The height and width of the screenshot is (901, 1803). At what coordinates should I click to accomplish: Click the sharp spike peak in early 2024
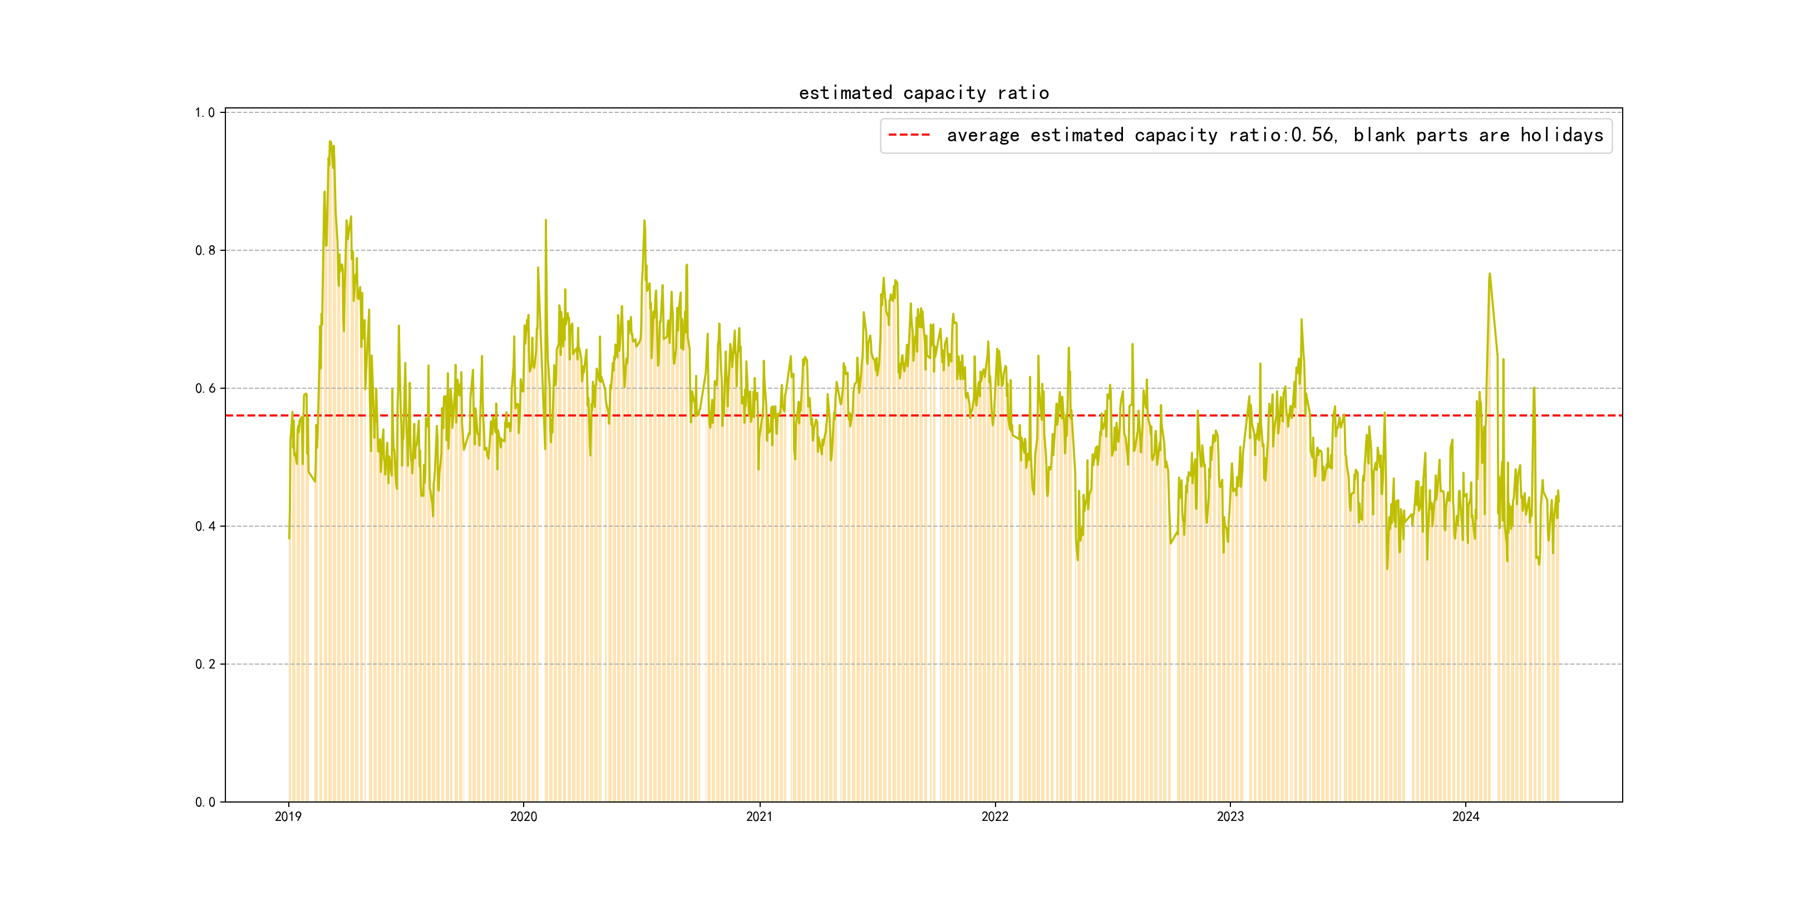pos(1490,274)
